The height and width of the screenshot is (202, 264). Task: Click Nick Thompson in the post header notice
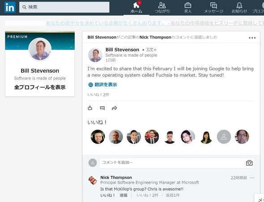155,37
